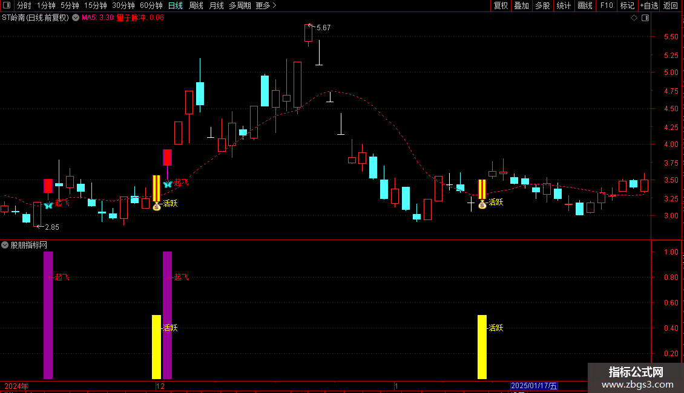Click the January red-yellow striped 活跃 candle

482,189
